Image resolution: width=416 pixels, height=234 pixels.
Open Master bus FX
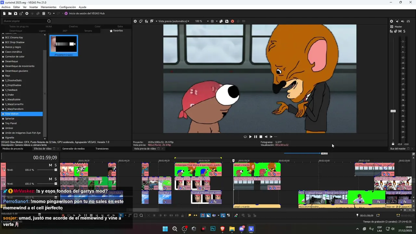coord(392,31)
